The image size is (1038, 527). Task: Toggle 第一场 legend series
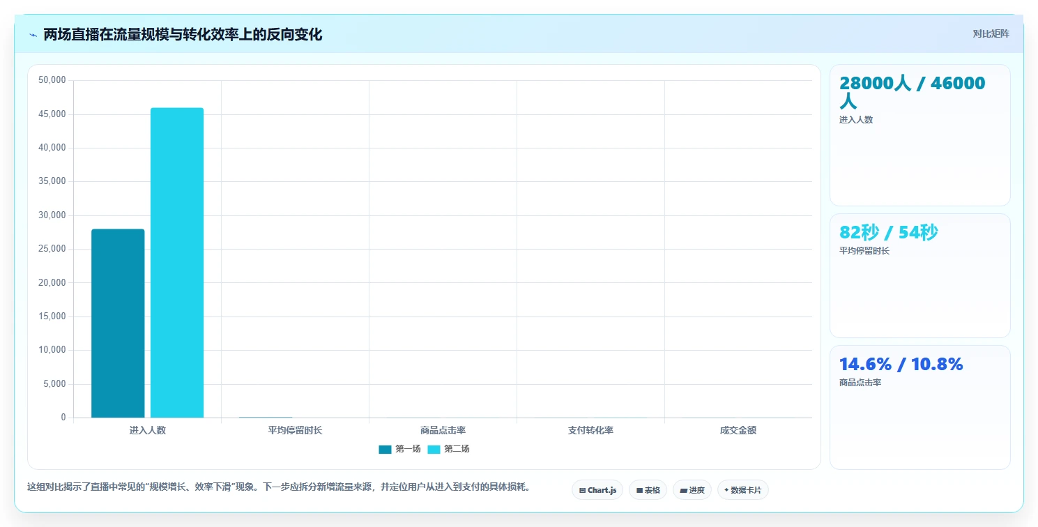click(399, 449)
